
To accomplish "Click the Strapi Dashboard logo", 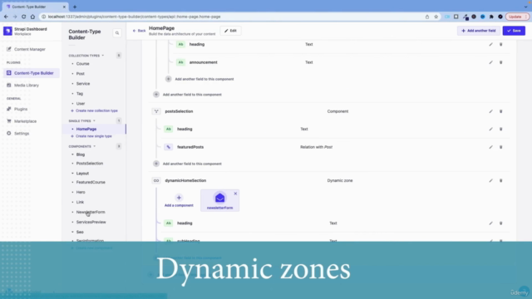I will coord(7,31).
